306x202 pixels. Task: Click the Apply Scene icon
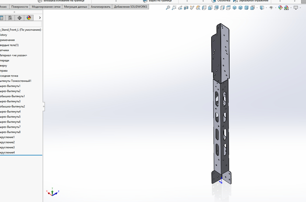[286, 8]
